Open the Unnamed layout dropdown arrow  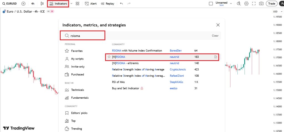[x=231, y=4]
